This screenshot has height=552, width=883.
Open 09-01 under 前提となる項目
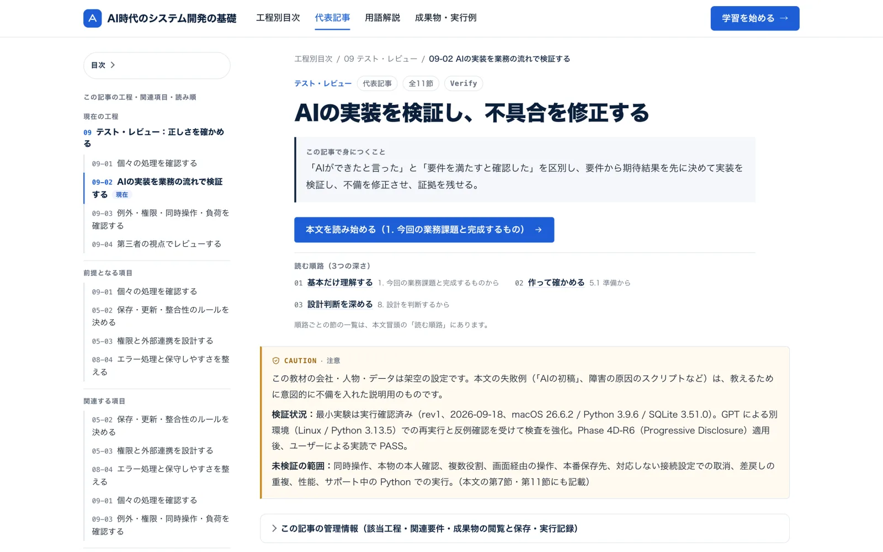145,291
